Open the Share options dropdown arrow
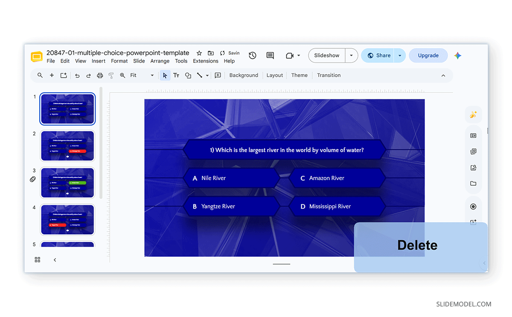The image size is (512, 317). coord(400,55)
